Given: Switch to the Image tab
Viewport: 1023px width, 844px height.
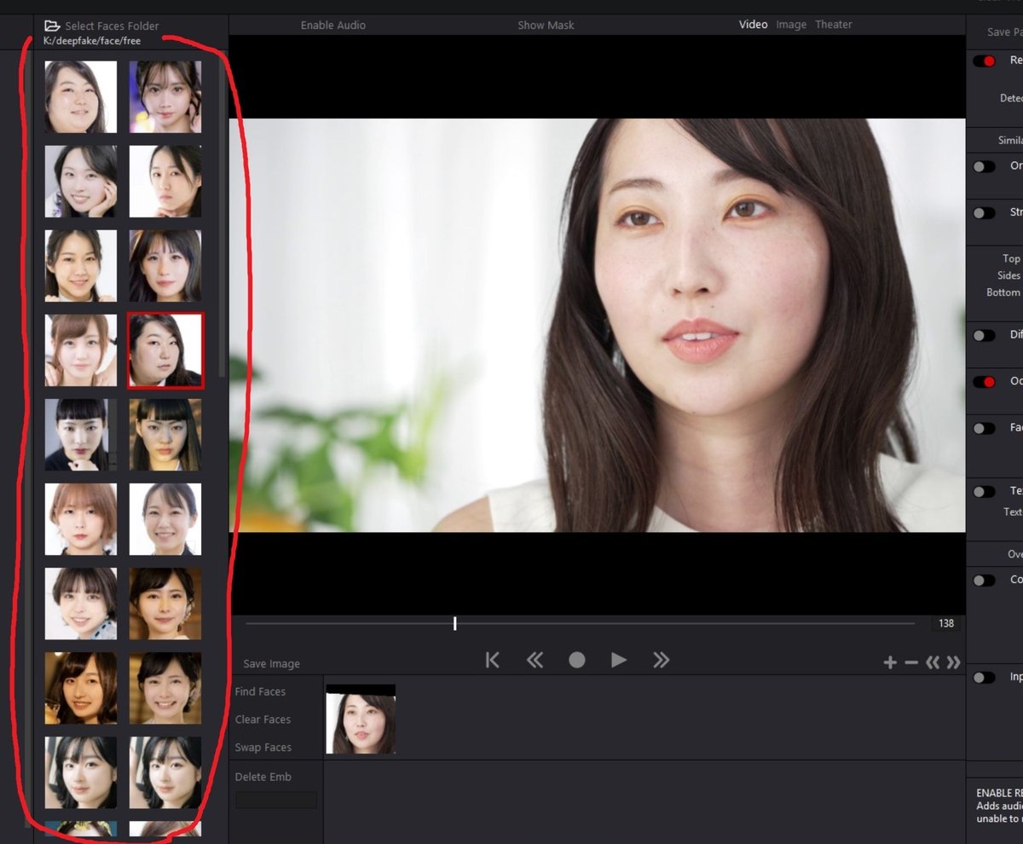Looking at the screenshot, I should pyautogui.click(x=791, y=25).
